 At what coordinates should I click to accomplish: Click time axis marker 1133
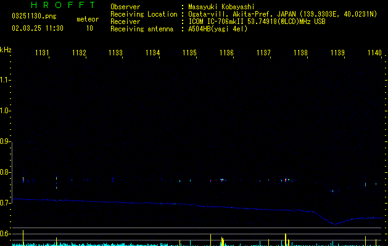(116, 52)
